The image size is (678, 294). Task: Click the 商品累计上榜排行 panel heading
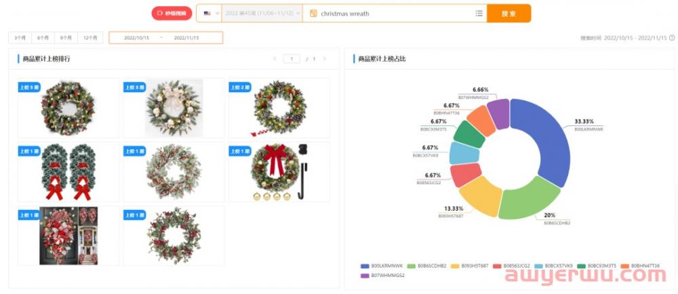46,59
